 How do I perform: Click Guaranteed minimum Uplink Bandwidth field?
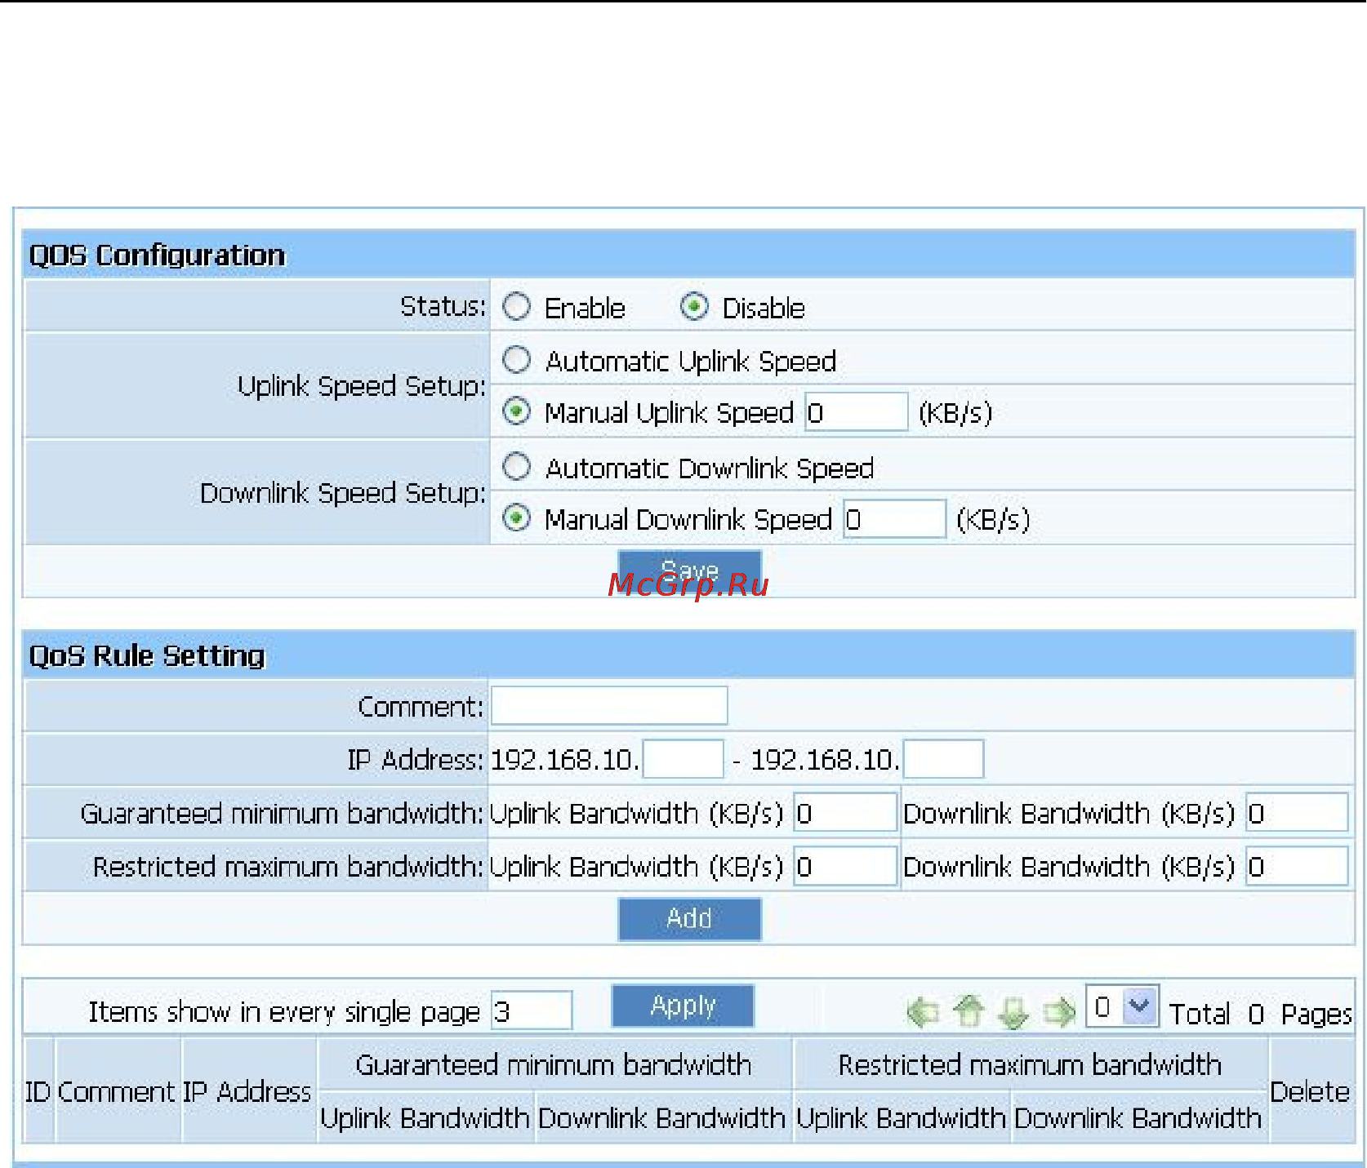[x=845, y=812]
